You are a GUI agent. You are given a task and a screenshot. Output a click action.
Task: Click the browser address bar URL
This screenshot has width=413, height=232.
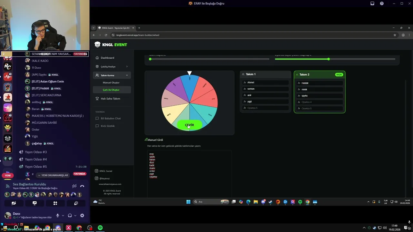coord(138,35)
